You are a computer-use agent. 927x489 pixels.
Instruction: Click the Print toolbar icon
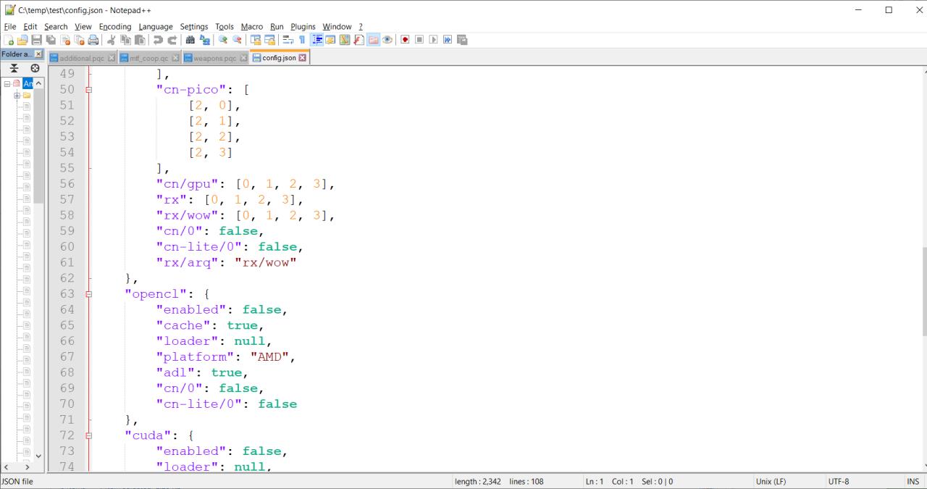[93, 40]
